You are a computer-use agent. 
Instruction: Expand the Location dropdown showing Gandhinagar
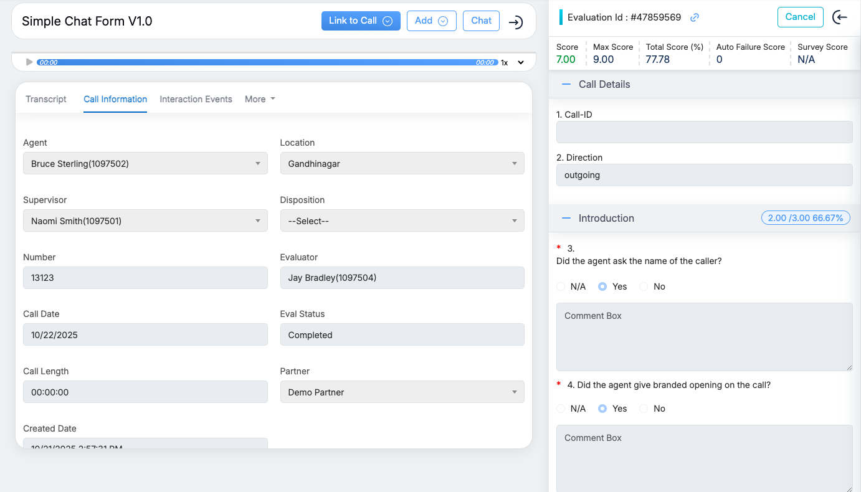[x=402, y=163]
